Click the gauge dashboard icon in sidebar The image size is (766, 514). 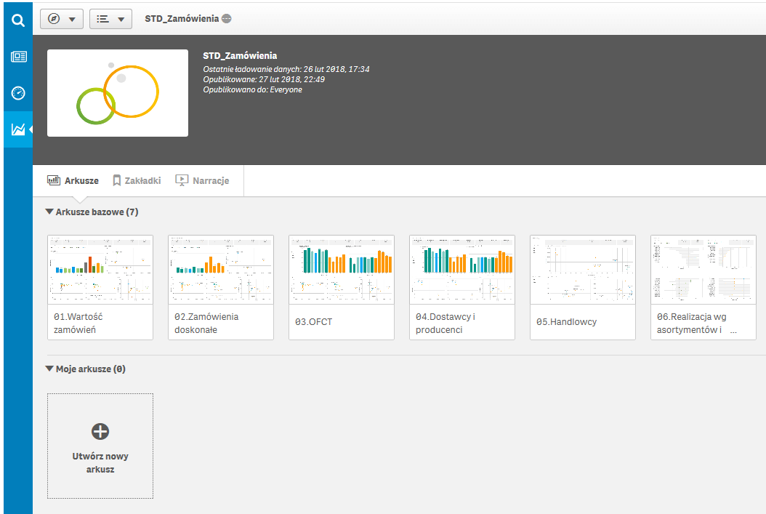coord(18,93)
